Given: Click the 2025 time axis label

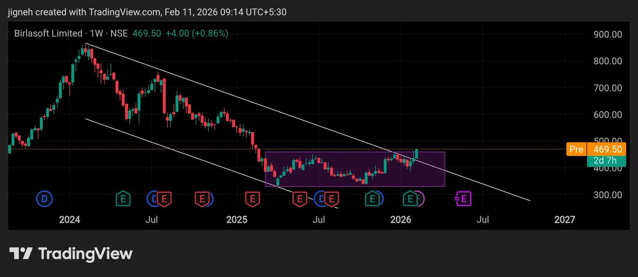Looking at the screenshot, I should click(237, 220).
